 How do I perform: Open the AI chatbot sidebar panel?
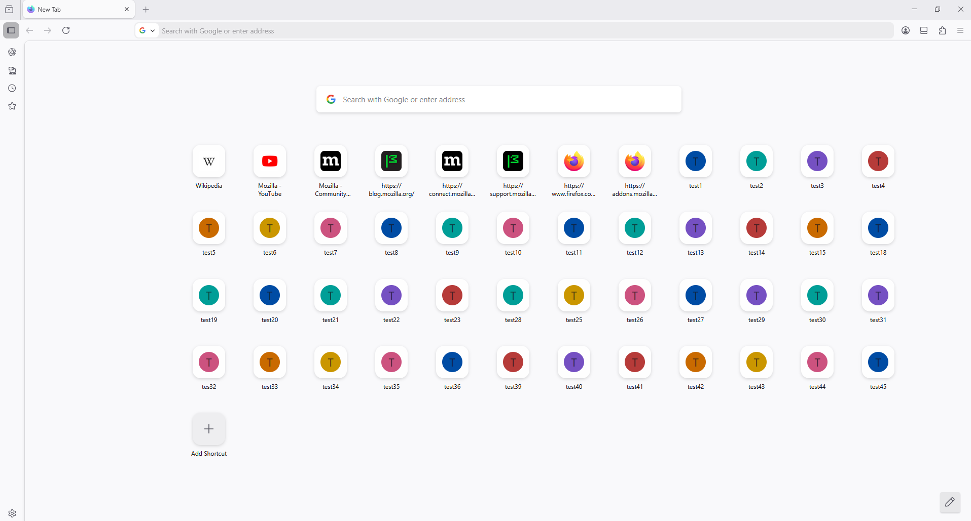pyautogui.click(x=12, y=52)
